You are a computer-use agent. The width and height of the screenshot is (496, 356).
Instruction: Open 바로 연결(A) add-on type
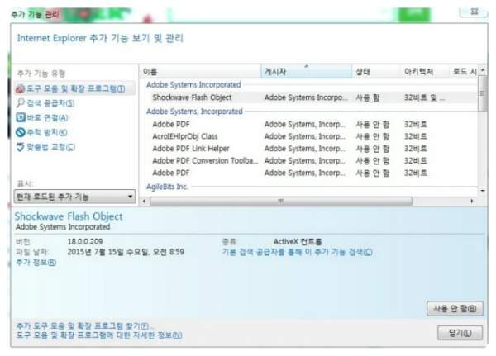[x=47, y=118]
